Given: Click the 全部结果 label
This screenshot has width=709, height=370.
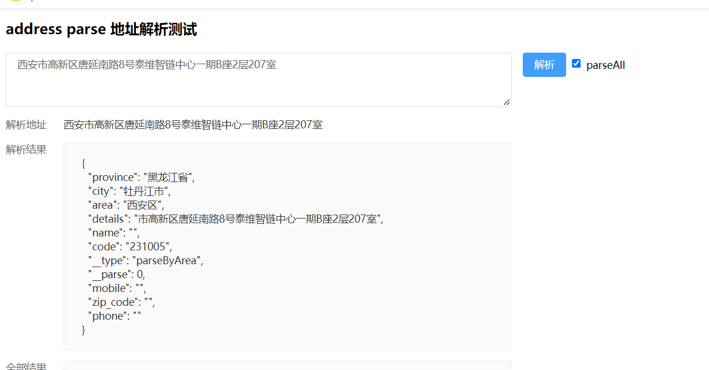Looking at the screenshot, I should pos(26,365).
